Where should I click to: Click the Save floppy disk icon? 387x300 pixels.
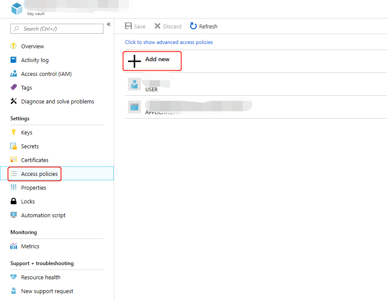[128, 26]
